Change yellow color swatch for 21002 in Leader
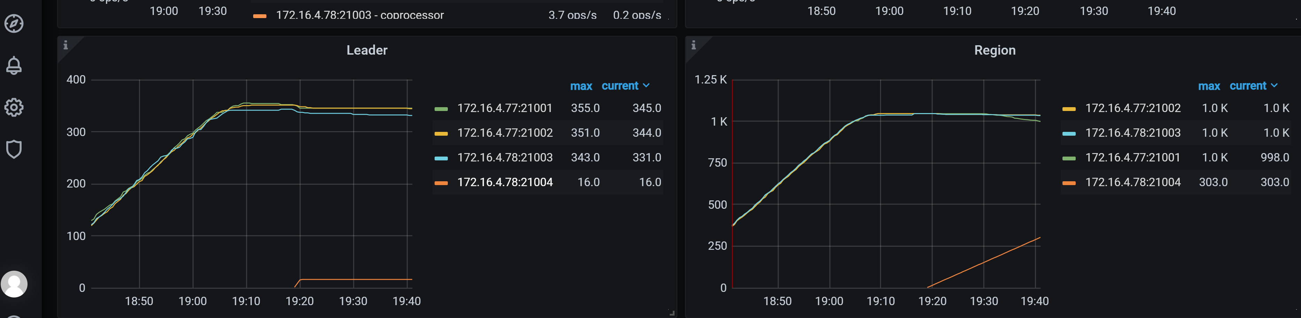This screenshot has height=318, width=1301. click(x=441, y=133)
